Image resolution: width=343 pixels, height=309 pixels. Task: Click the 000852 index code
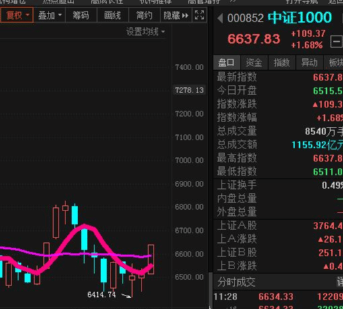coord(245,18)
